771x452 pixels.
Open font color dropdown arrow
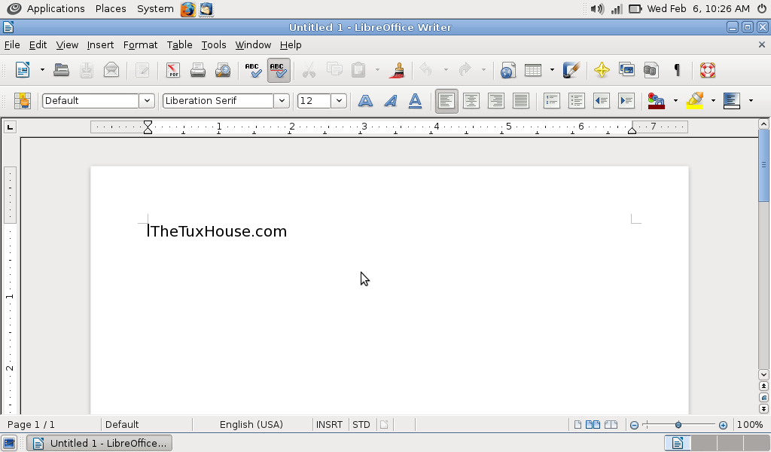(675, 101)
